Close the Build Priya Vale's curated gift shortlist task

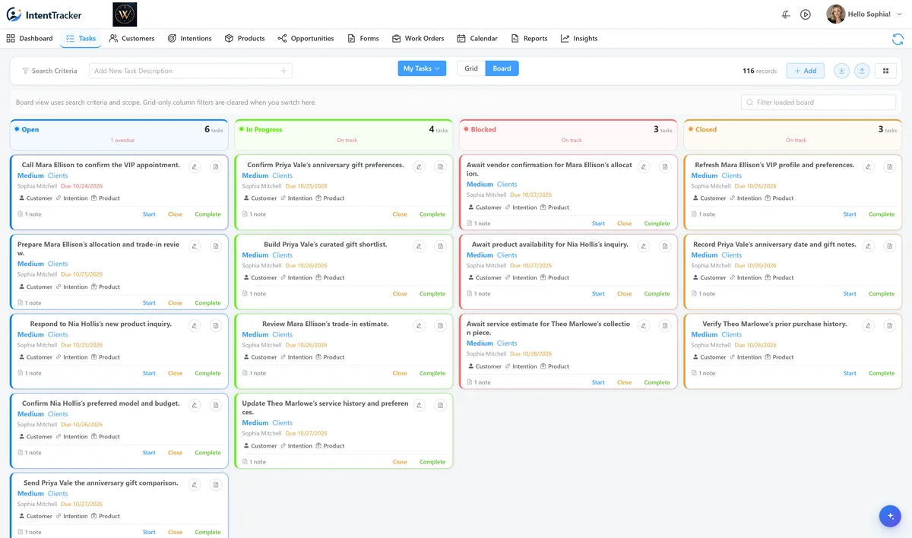click(x=400, y=293)
